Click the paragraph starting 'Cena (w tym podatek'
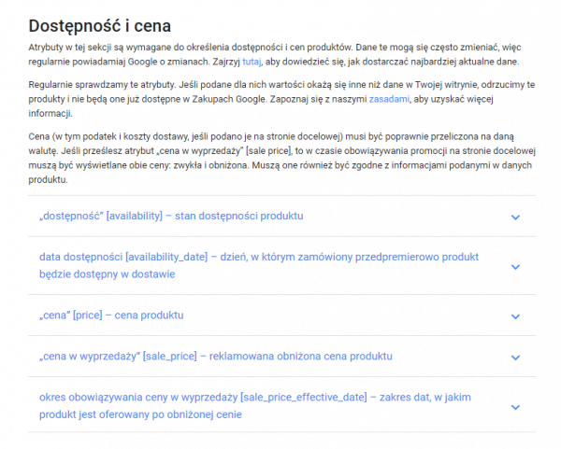561x449 pixels. [x=282, y=158]
